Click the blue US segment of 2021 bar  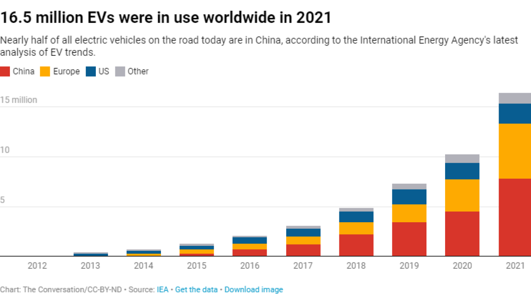[514, 113]
